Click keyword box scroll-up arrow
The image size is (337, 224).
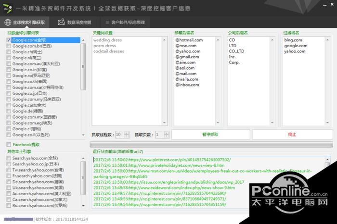point(164,40)
